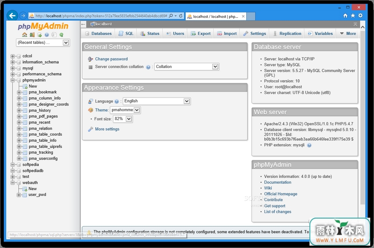
Task: Open the Variables tab
Action: click(x=320, y=34)
